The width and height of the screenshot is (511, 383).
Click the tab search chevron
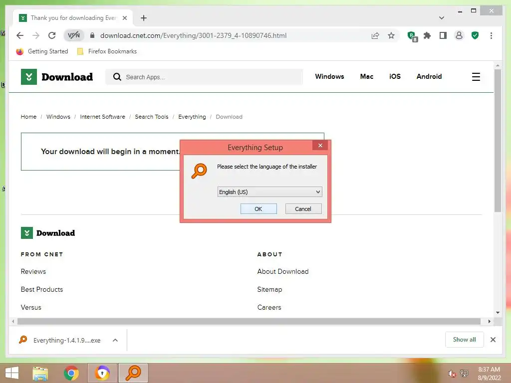point(441,18)
